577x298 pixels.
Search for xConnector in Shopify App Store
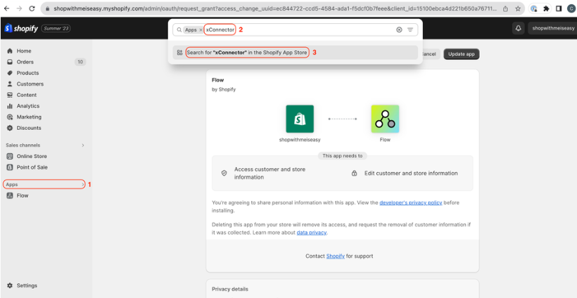[295, 53]
